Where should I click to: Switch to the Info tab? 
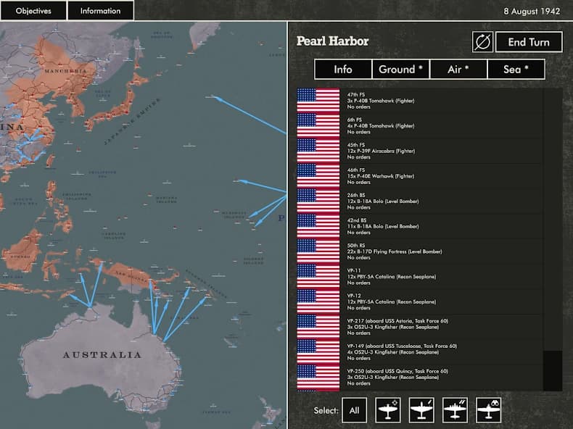coord(343,70)
